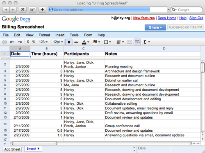Expand the alignment dropdown arrow

[123, 42]
